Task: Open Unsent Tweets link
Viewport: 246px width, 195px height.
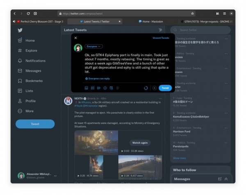Action: coord(161,38)
